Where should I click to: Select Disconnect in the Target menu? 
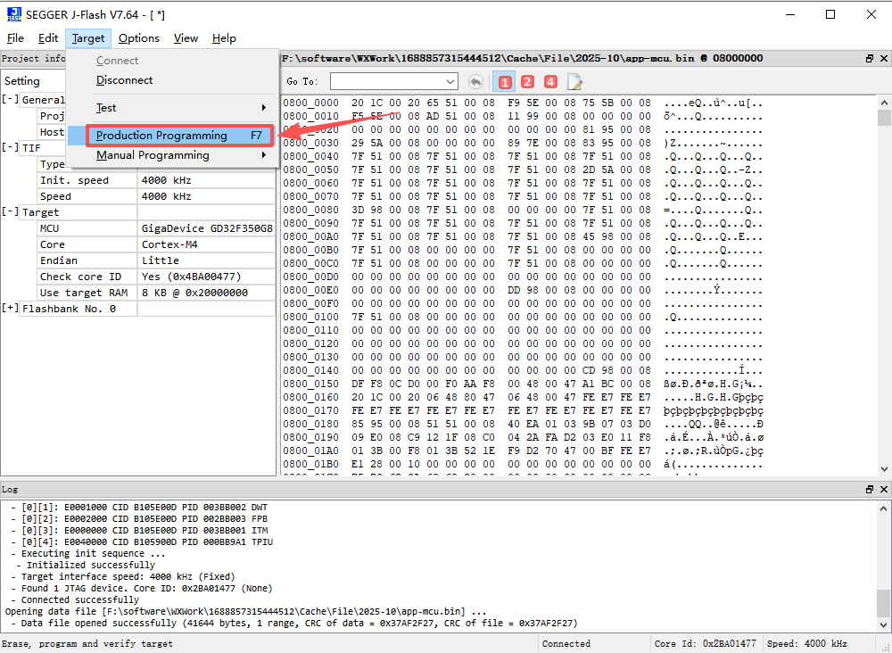pos(173,80)
